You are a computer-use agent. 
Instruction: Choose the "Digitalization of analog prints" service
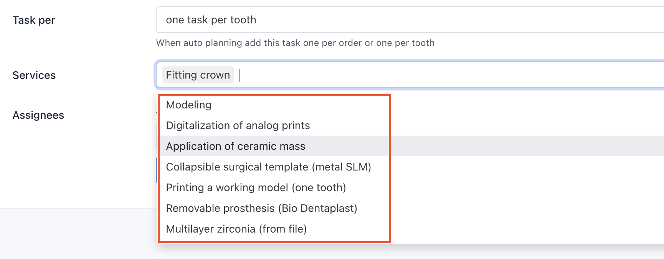[237, 125]
